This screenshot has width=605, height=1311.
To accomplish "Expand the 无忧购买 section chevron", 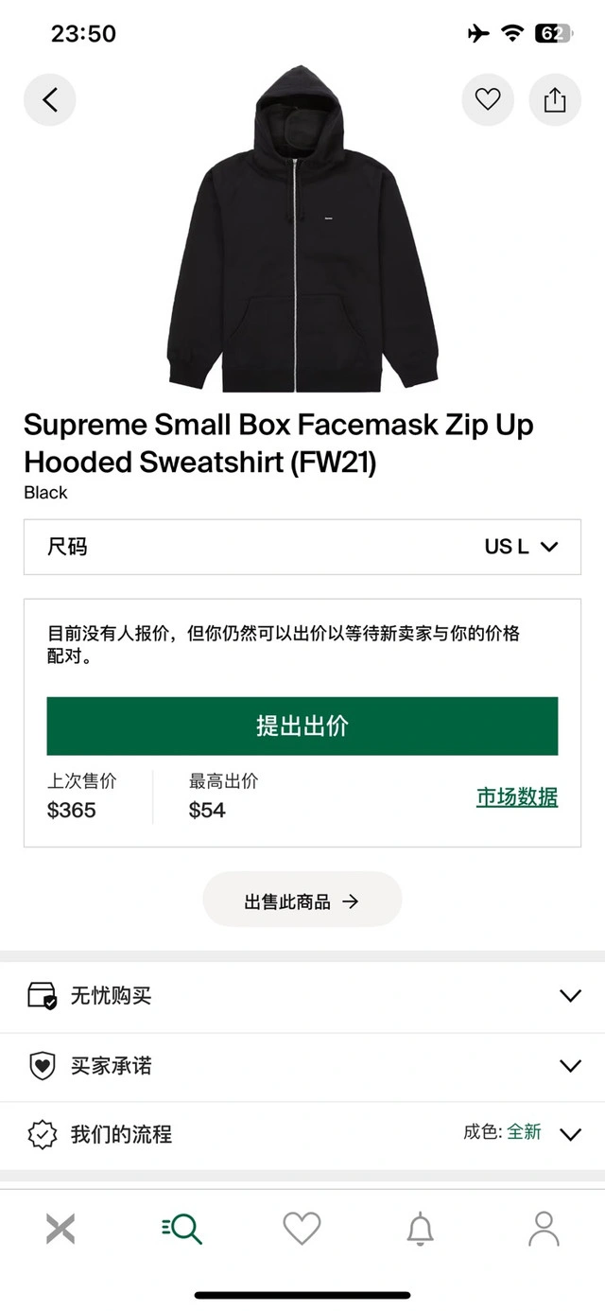I will click(570, 996).
